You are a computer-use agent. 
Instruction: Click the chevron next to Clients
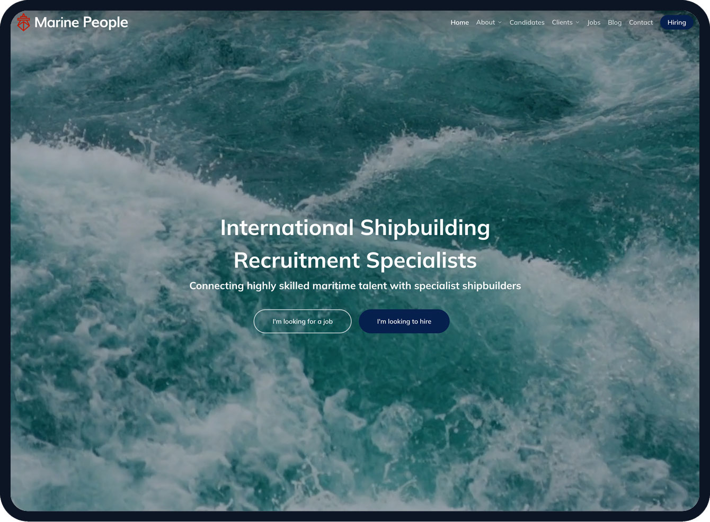pos(578,23)
